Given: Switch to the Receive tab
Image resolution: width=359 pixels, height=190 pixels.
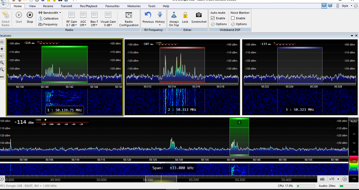Looking at the screenshot, I should point(48,6).
